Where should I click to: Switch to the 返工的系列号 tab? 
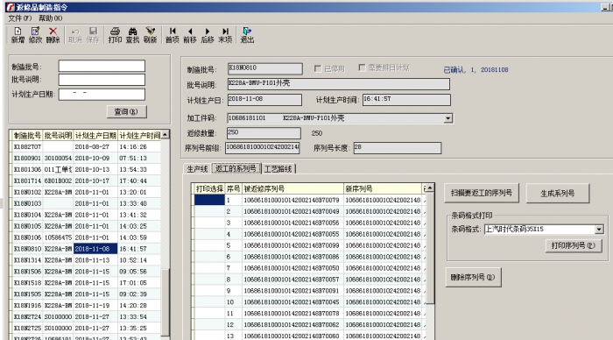236,168
